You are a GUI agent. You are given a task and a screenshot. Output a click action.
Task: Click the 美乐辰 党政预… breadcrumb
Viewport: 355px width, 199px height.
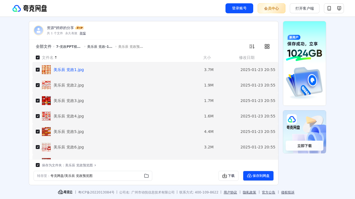pyautogui.click(x=131, y=47)
